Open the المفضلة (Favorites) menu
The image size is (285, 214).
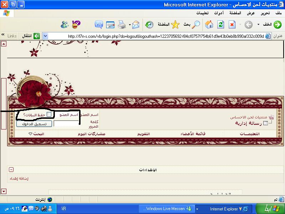(235, 13)
